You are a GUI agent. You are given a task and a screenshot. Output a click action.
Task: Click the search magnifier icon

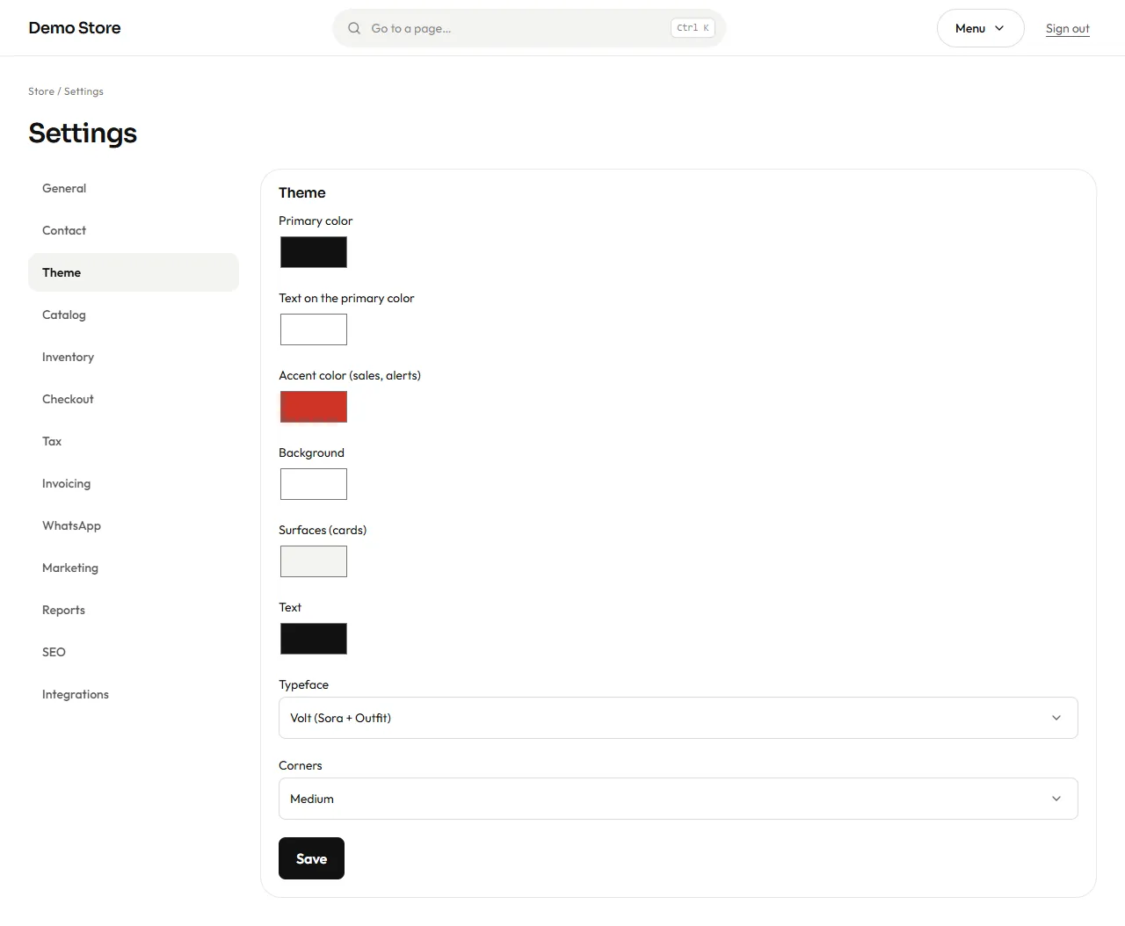click(x=354, y=28)
